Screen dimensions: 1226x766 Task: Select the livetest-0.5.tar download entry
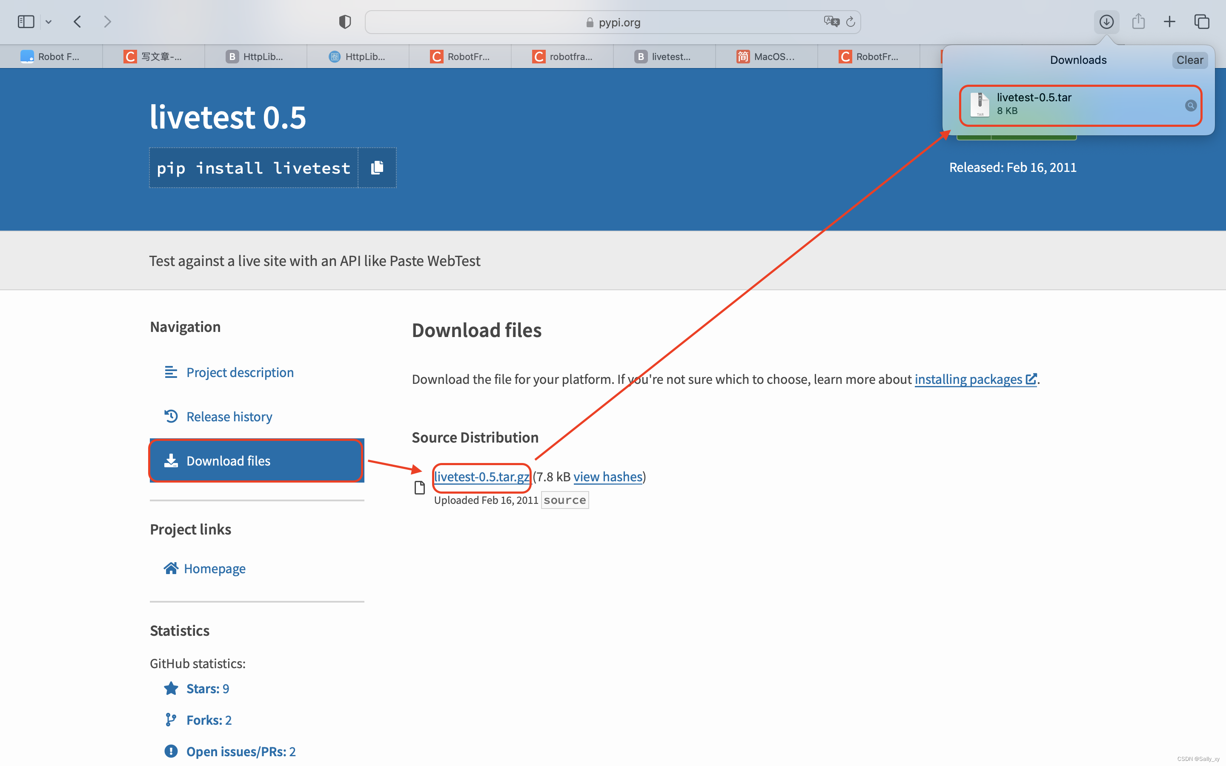pyautogui.click(x=1080, y=106)
